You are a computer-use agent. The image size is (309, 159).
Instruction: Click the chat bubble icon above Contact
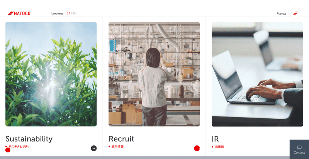coord(299,147)
